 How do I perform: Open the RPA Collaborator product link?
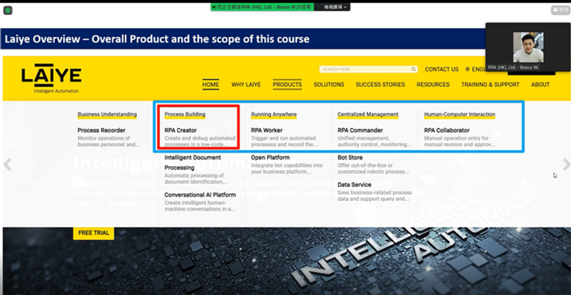pos(447,130)
